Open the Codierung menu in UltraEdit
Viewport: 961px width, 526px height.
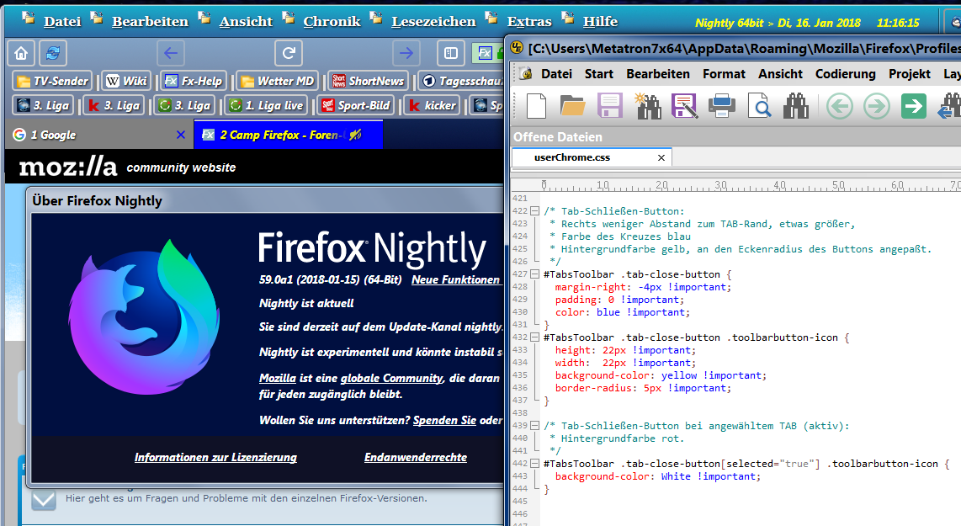(845, 74)
